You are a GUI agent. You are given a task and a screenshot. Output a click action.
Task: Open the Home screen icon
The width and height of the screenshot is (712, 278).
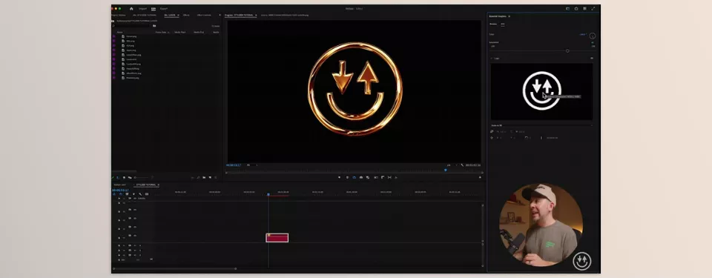click(132, 8)
